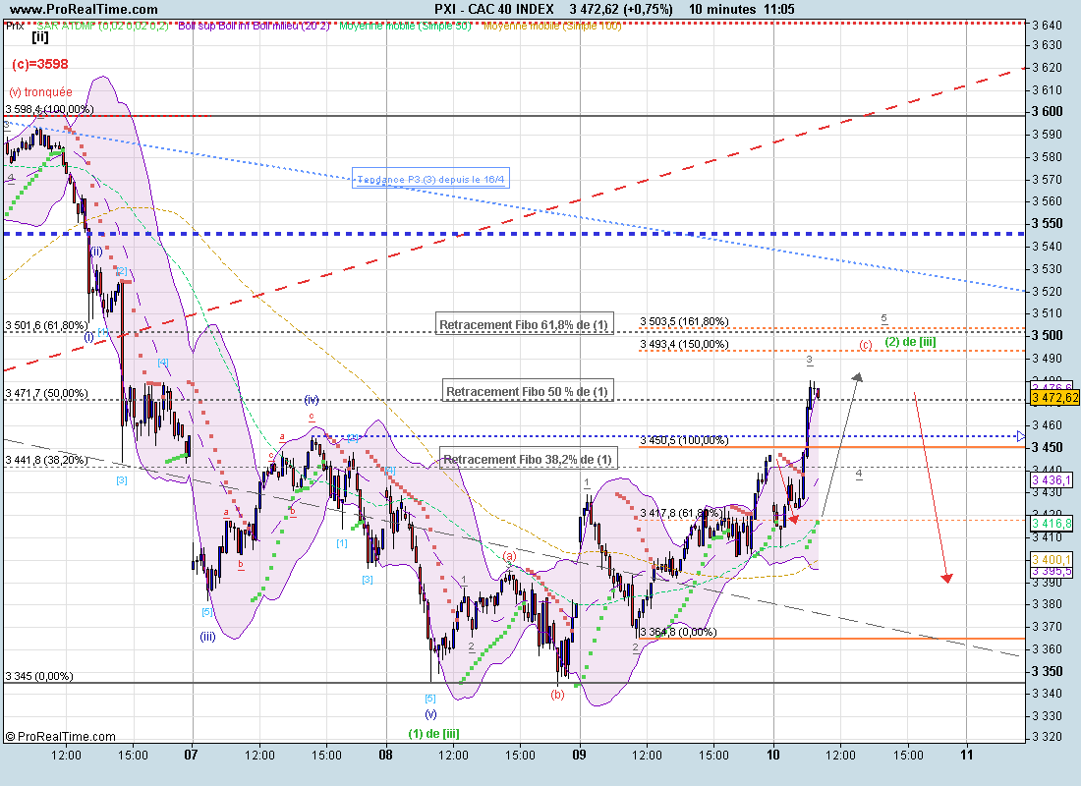Click the Retracement Fibo 38,2% de (1) label
Image resolution: width=1081 pixels, height=786 pixels.
528,459
